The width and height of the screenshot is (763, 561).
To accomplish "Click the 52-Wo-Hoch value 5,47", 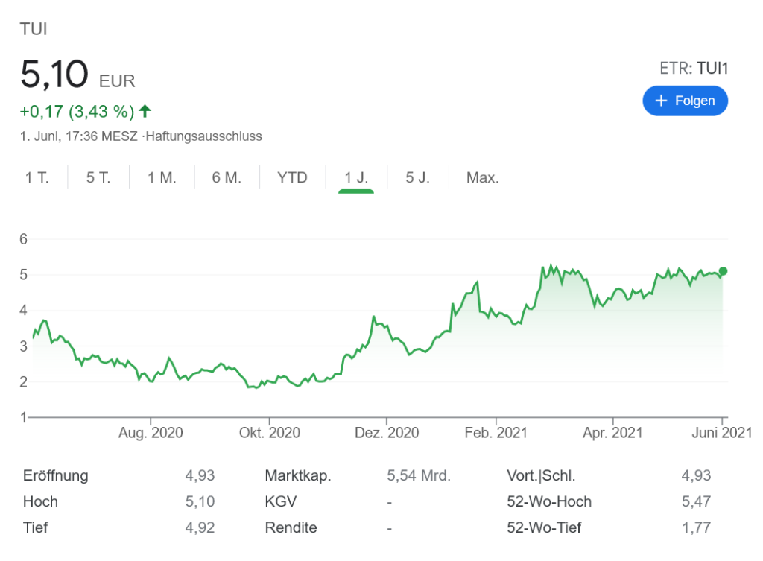I will point(696,501).
